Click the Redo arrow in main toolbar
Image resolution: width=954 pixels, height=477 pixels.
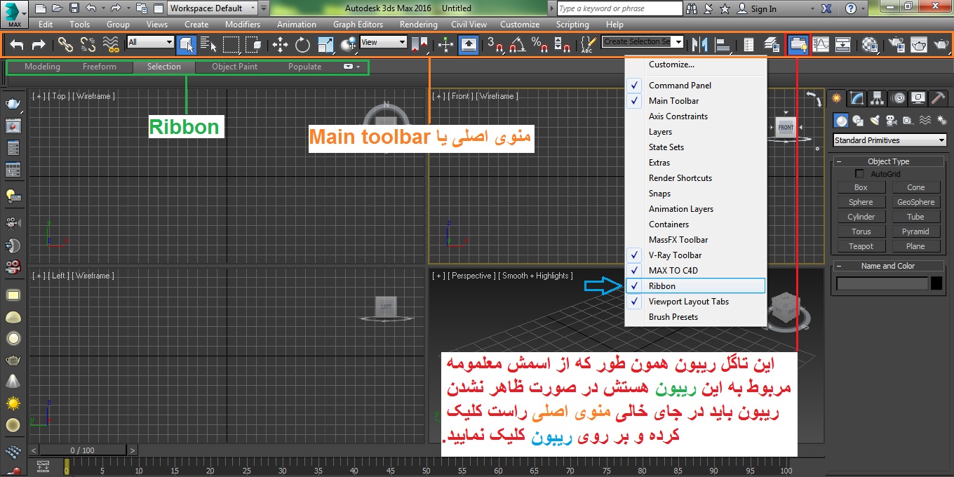pos(39,44)
